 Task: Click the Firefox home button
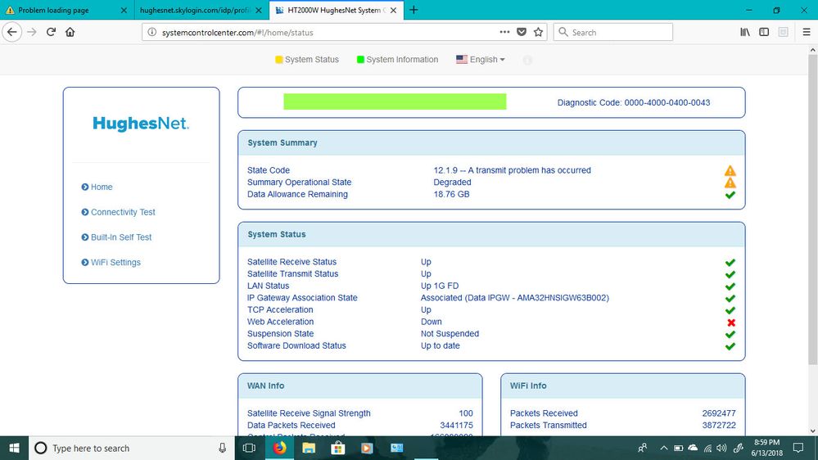coord(70,32)
